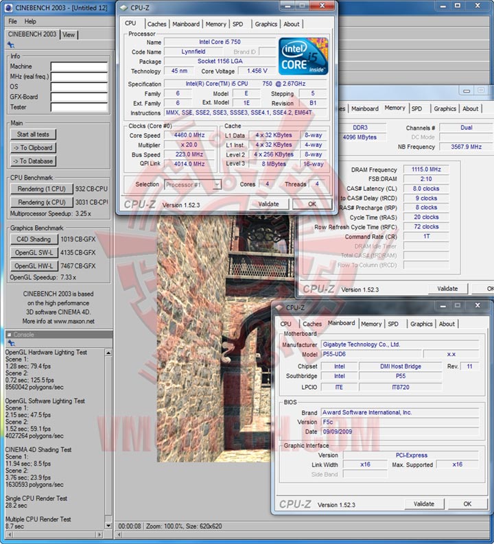Screen dimensions: 494x544
Task: Click the pin icon in the Console panel
Action: tap(12, 343)
